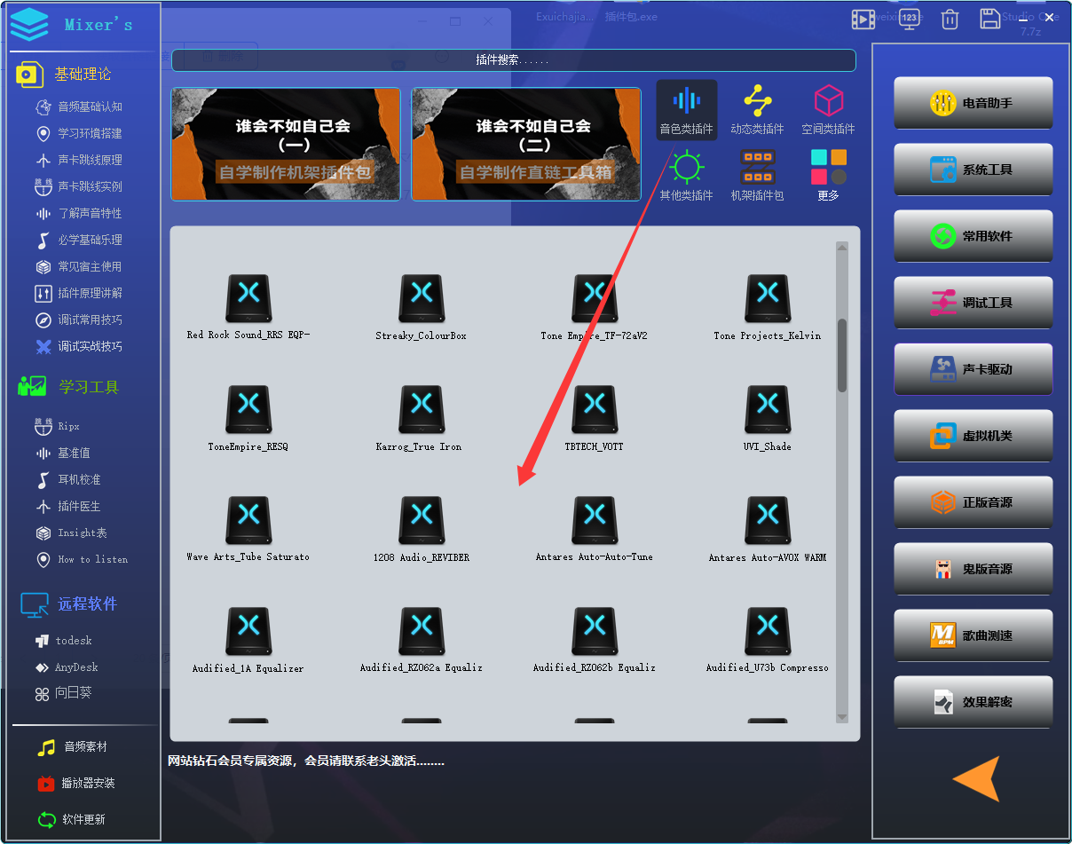Open the TBTECH_VOTT plugin icon
Viewport: 1072px width, 844px height.
595,409
